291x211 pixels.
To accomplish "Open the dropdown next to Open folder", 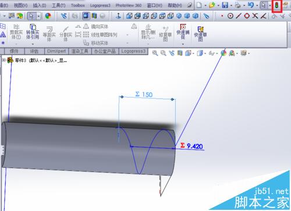I will pos(218,5).
